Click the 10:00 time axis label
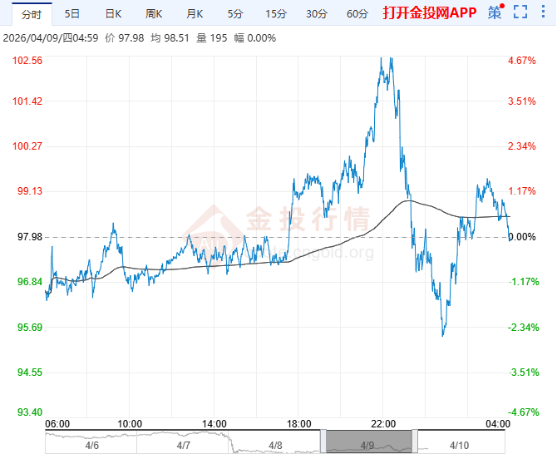The image size is (557, 454). coord(130,424)
